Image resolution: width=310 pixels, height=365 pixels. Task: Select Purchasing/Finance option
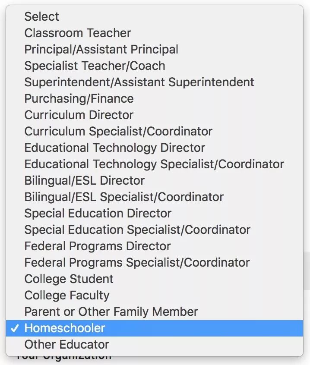coord(79,98)
